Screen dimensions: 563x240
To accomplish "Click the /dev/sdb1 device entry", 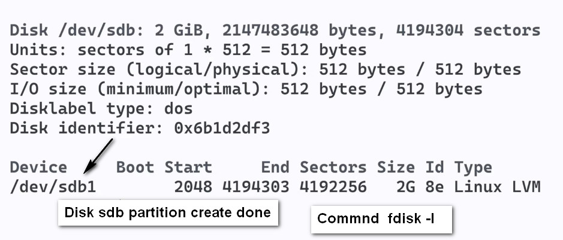I will click(53, 187).
